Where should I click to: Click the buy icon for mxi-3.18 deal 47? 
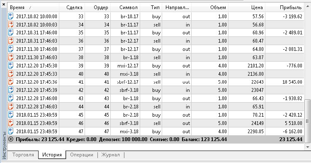(11, 131)
